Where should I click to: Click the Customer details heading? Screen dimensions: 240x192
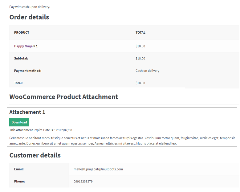(x=35, y=155)
